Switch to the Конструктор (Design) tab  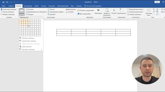[x=28, y=6]
